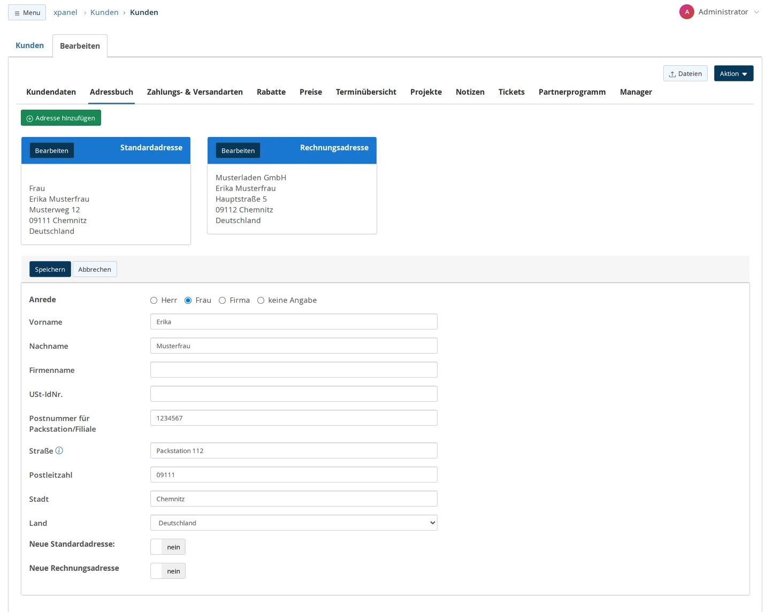Open the first Kunden breadcrumb link
Viewport: 766px width, 612px height.
[104, 12]
